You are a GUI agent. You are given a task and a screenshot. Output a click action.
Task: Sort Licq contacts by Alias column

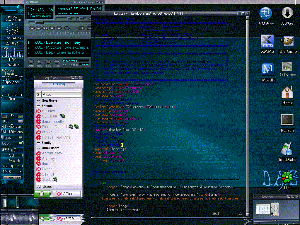click(x=61, y=95)
